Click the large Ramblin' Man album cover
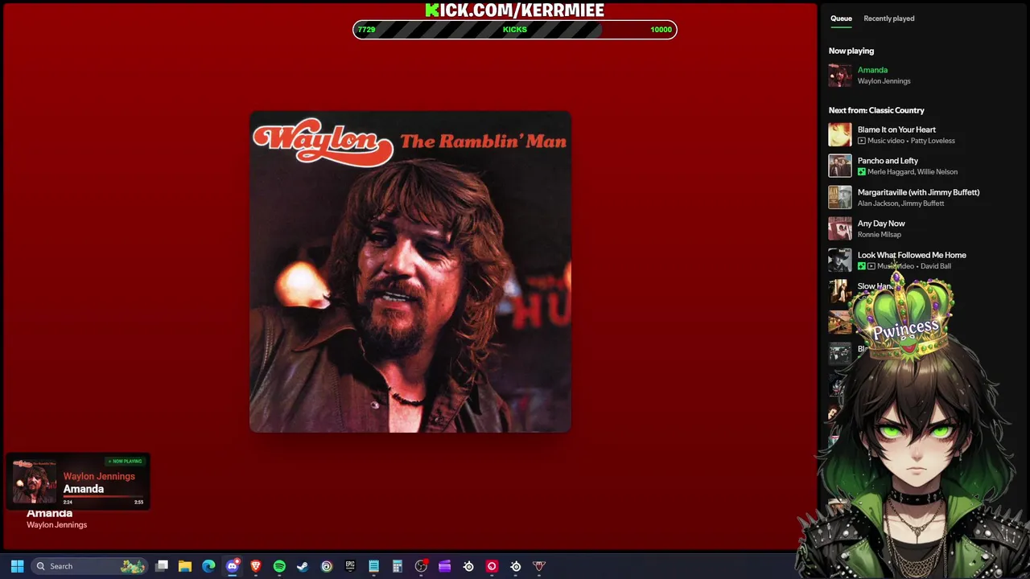This screenshot has height=579, width=1030. coord(410,272)
